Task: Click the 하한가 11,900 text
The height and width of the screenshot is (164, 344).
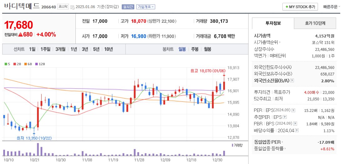Action: pos(162,36)
